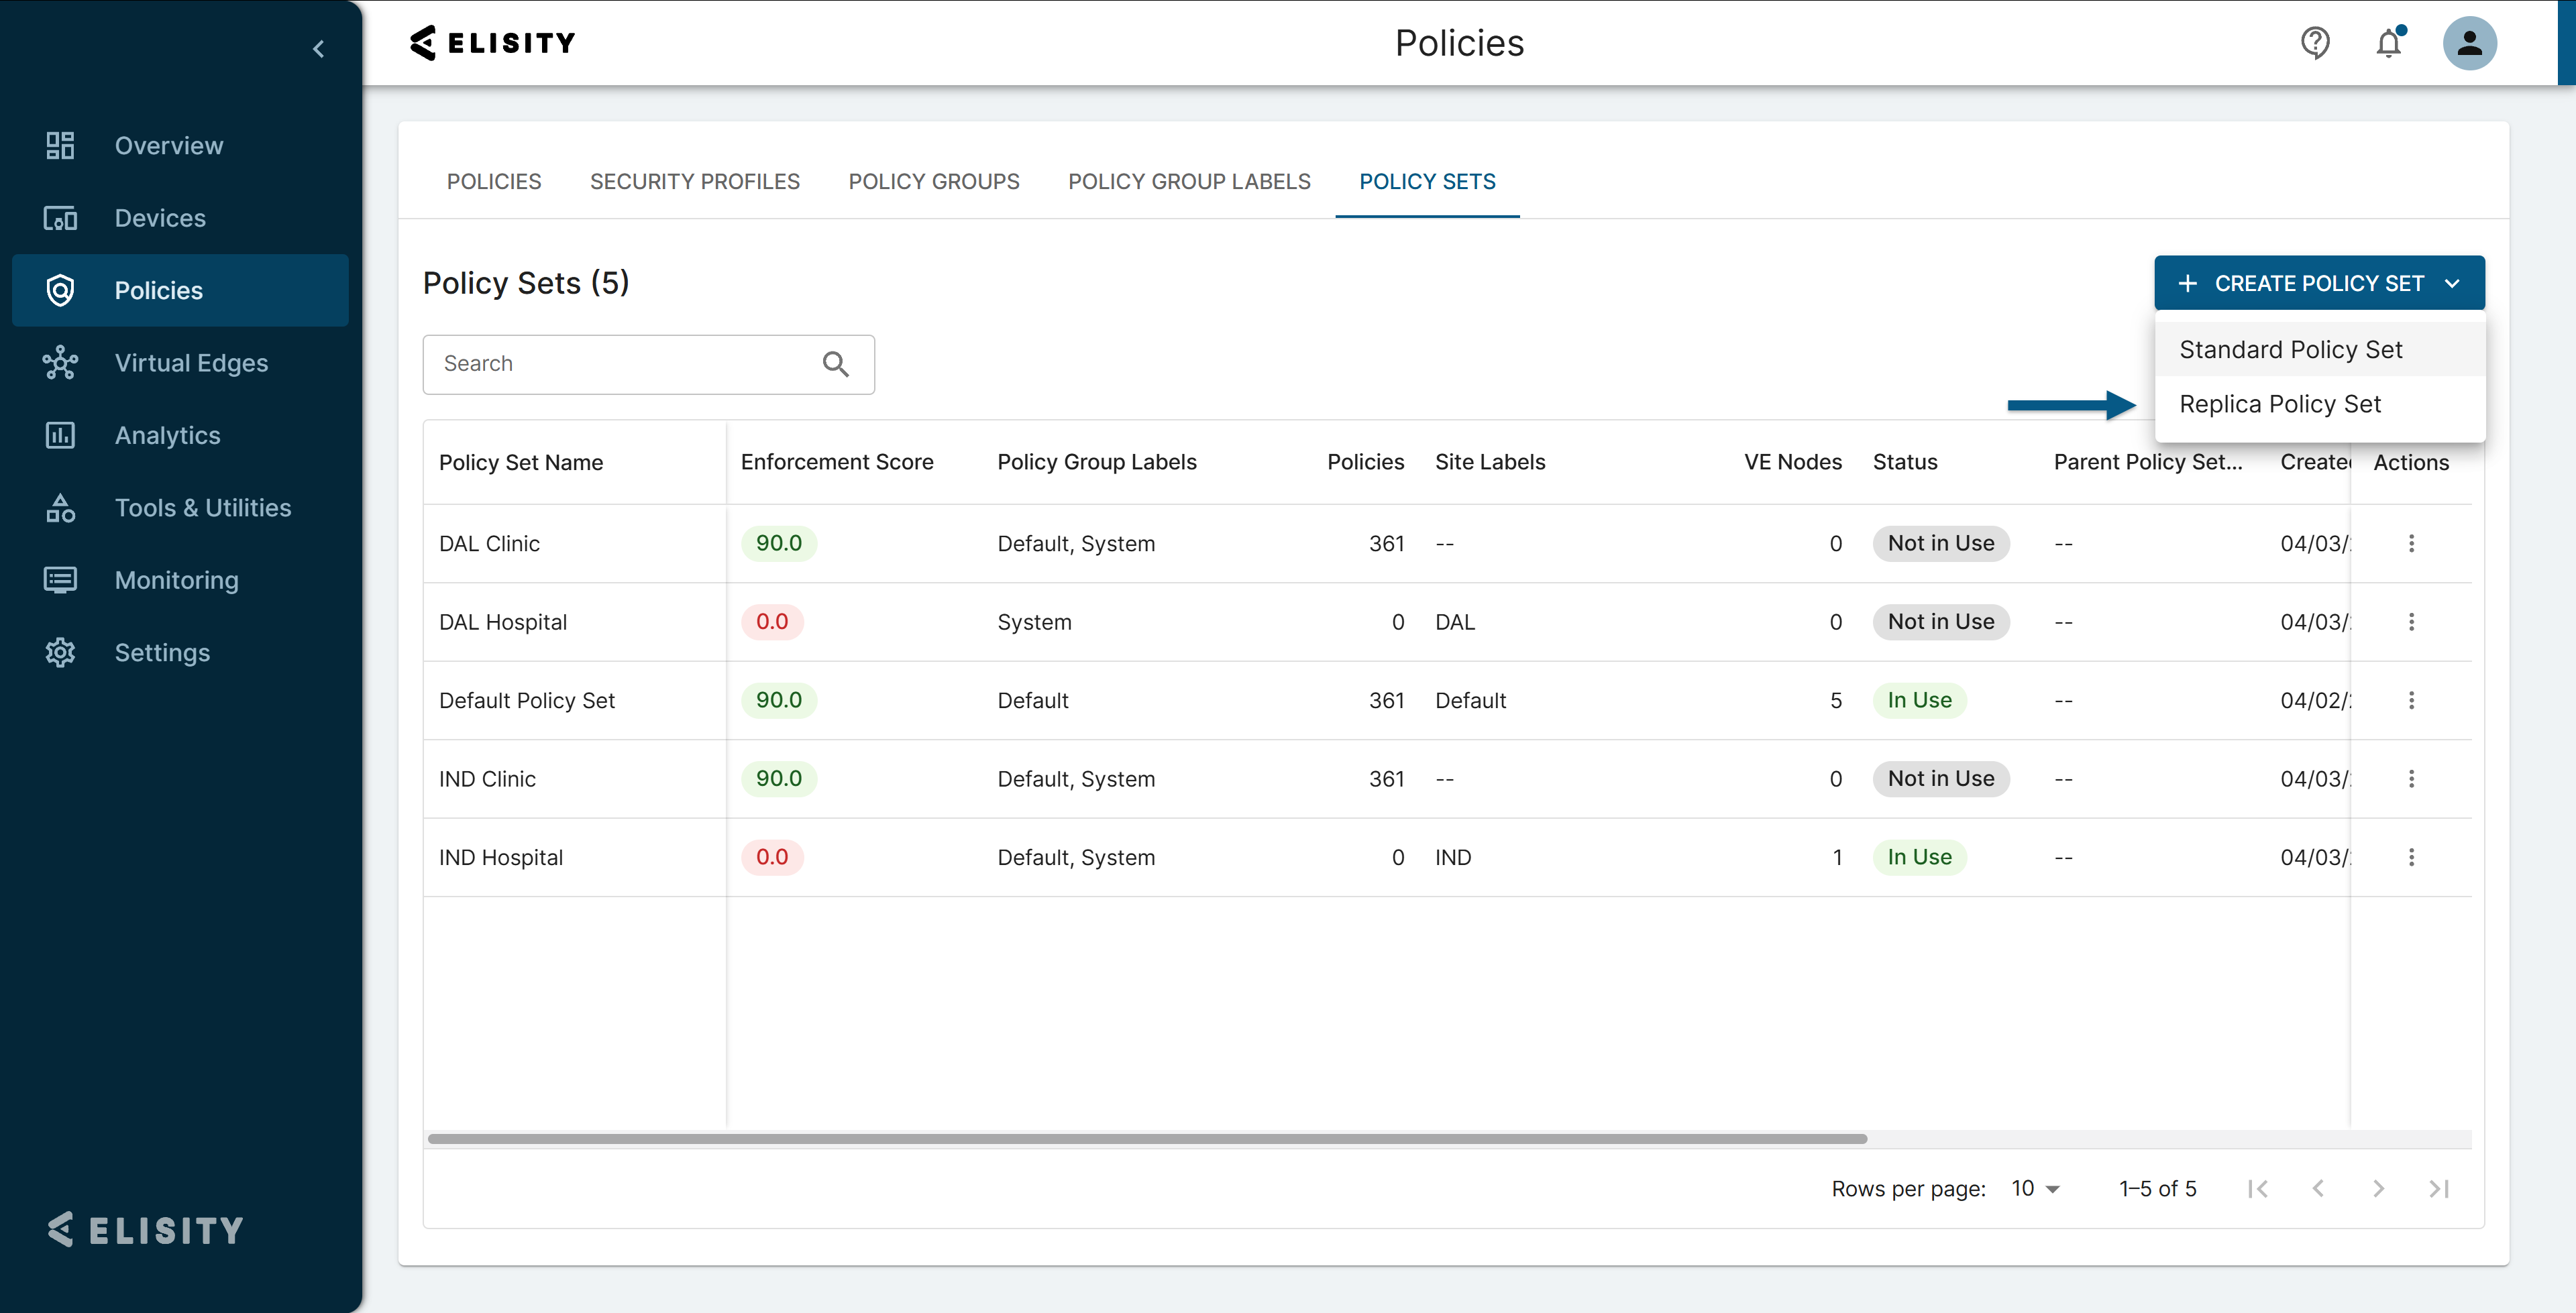Open actions menu for DAL Clinic row
This screenshot has height=1313, width=2576.
pos(2410,543)
